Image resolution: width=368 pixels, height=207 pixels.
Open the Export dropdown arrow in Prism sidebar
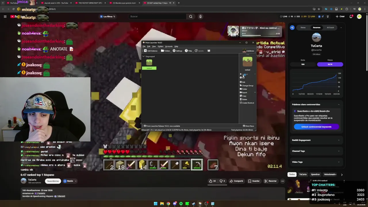(255, 93)
